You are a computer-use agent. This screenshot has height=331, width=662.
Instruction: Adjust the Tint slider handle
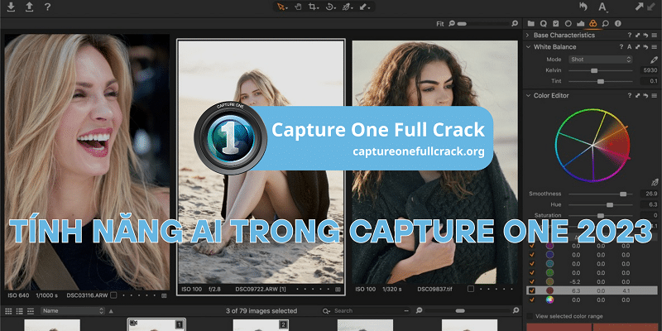click(x=601, y=81)
